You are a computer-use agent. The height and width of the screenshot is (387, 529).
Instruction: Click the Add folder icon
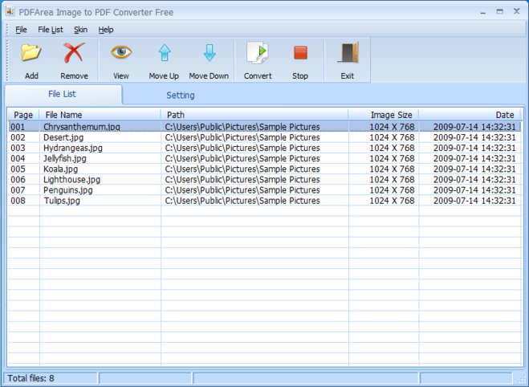31,53
